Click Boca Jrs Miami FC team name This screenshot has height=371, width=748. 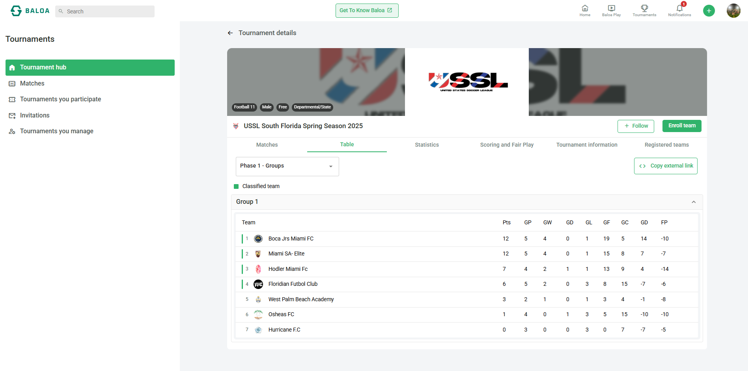[291, 239]
